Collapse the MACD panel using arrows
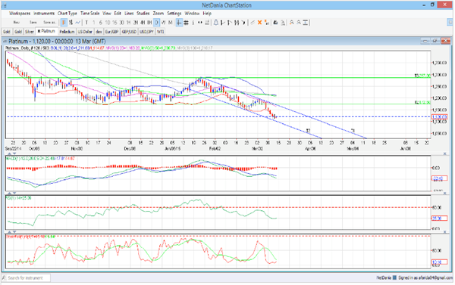Screen dimensions: 455x285 point(11,154)
